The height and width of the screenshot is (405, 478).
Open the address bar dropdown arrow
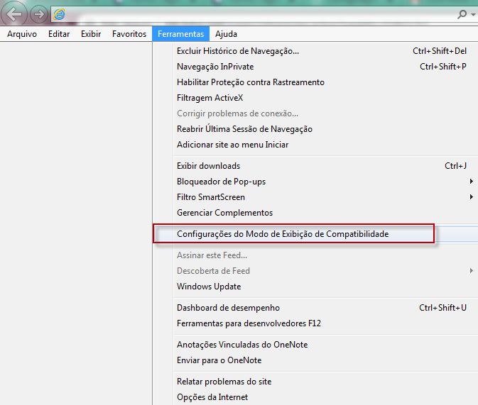(x=473, y=14)
